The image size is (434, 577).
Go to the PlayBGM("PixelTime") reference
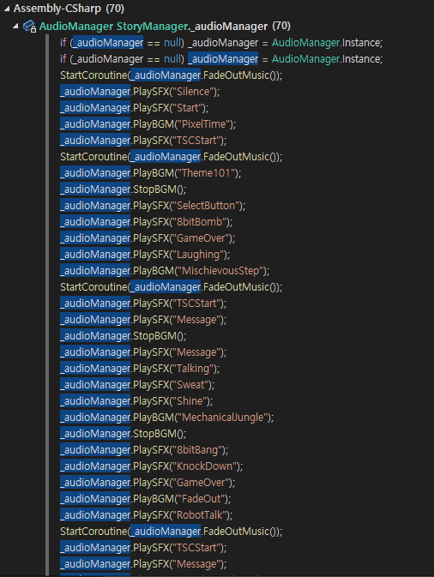pos(148,124)
